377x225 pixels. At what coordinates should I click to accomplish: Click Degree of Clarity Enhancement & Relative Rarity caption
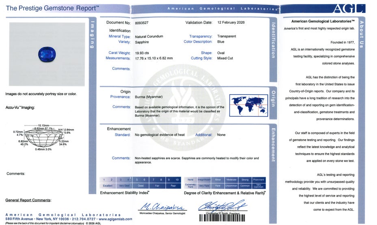tap(225, 193)
